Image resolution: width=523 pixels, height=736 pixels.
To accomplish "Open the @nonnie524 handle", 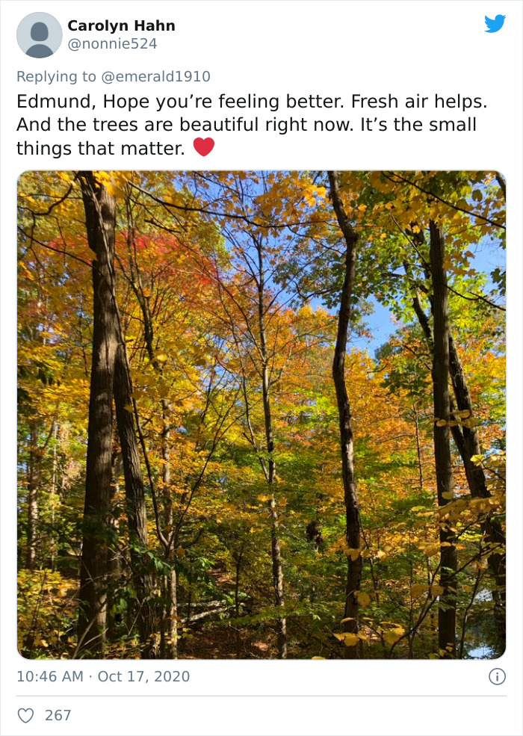I will click(112, 43).
